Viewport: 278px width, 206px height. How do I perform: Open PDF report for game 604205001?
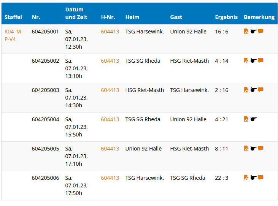coord(246,32)
